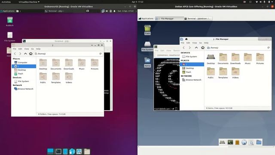Open File menu in EndeavourOS file manager
The image size is (275, 155).
(14, 49)
